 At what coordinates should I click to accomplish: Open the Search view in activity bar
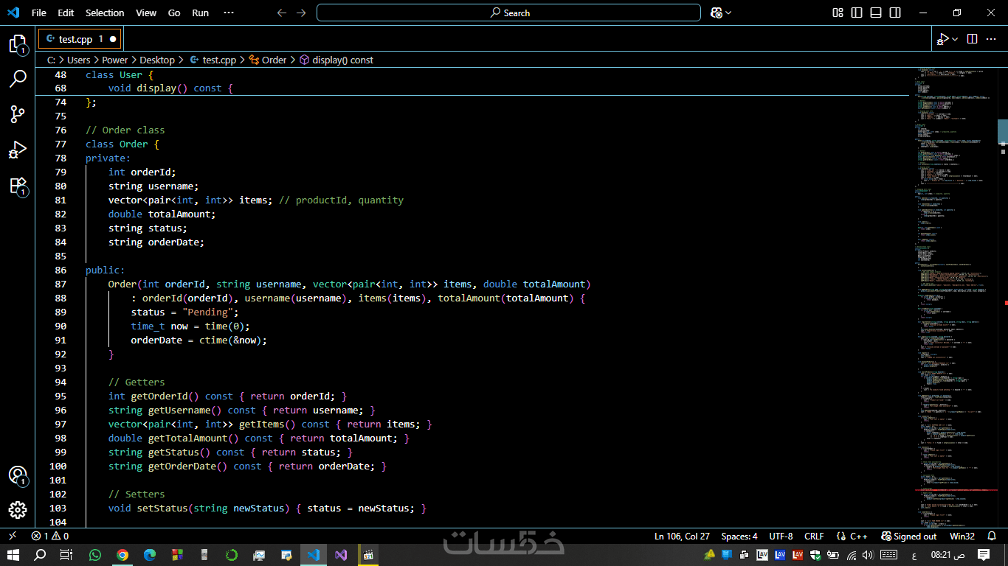(18, 79)
